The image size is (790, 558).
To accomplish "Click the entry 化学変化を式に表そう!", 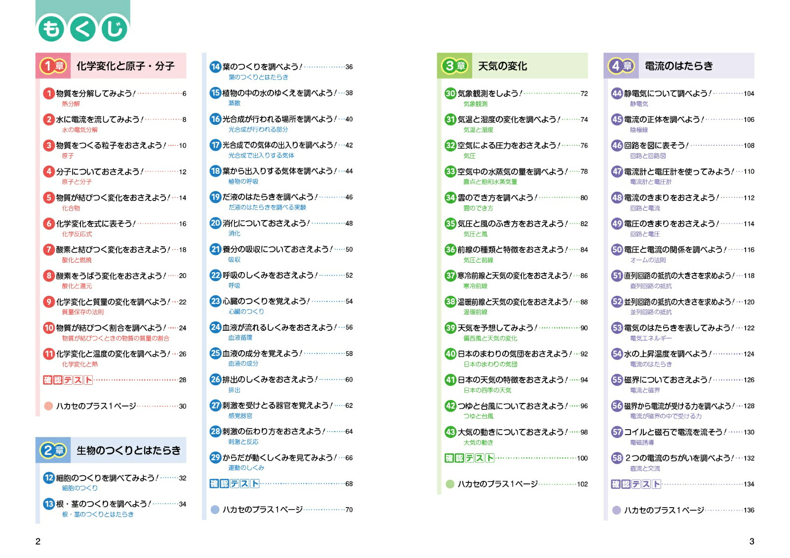I will pos(96,223).
